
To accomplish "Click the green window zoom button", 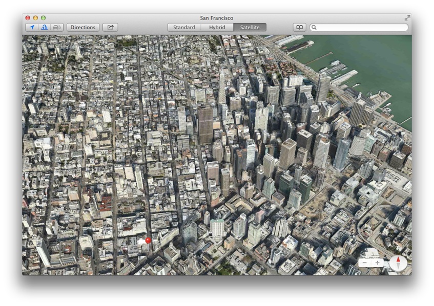I will pos(43,18).
